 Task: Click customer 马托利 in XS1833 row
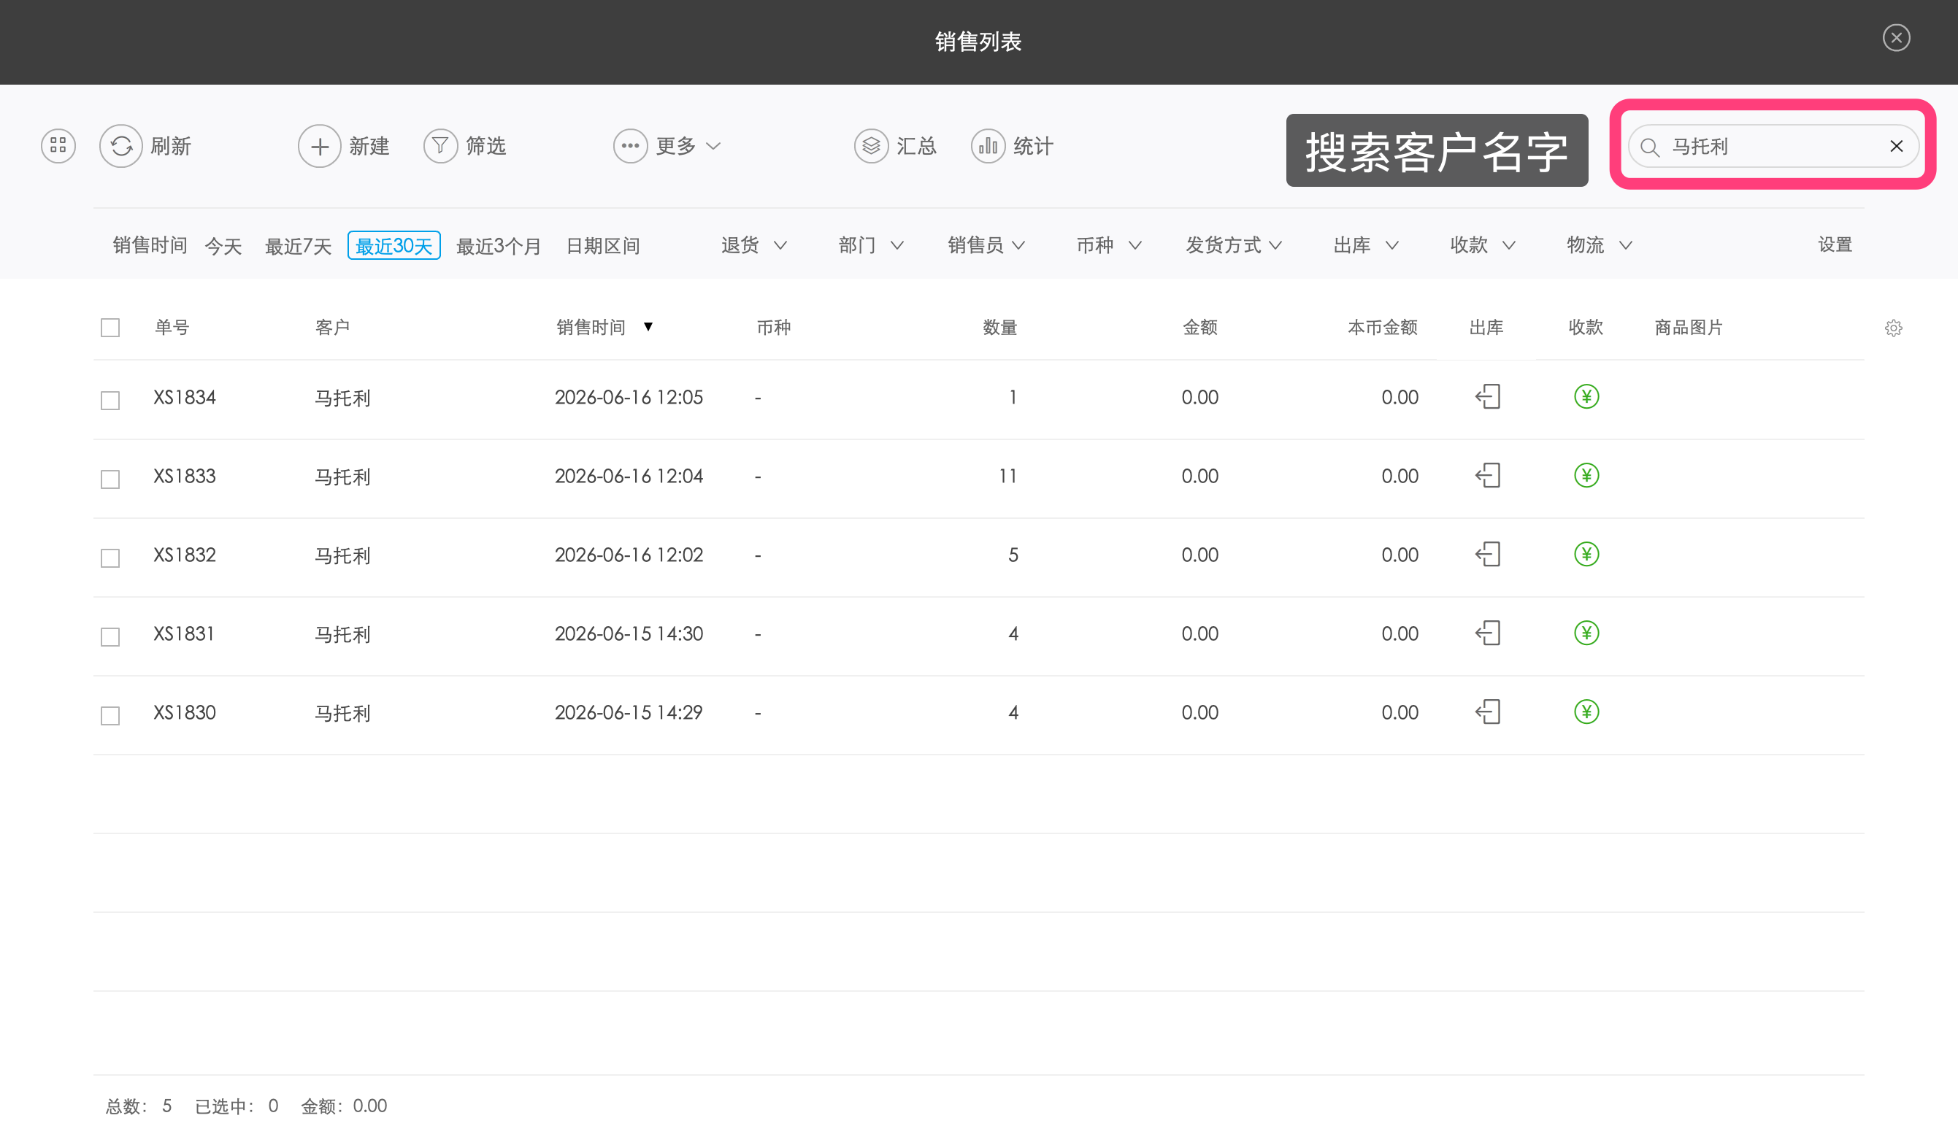point(342,476)
